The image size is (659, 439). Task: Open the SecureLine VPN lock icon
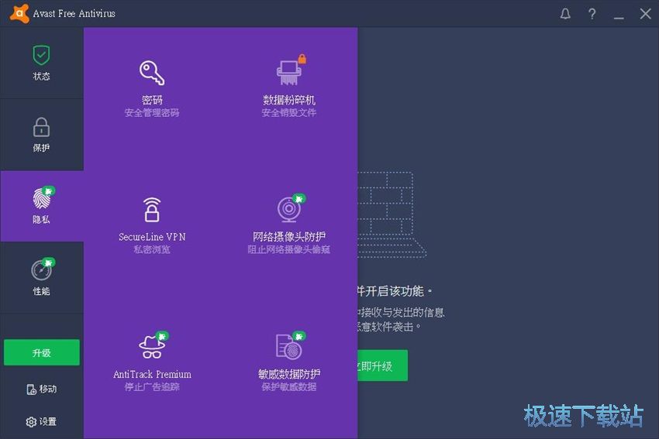[x=152, y=209]
